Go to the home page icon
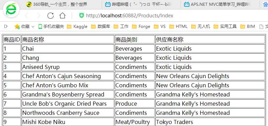This screenshot has height=126, width=268. (x=62, y=16)
